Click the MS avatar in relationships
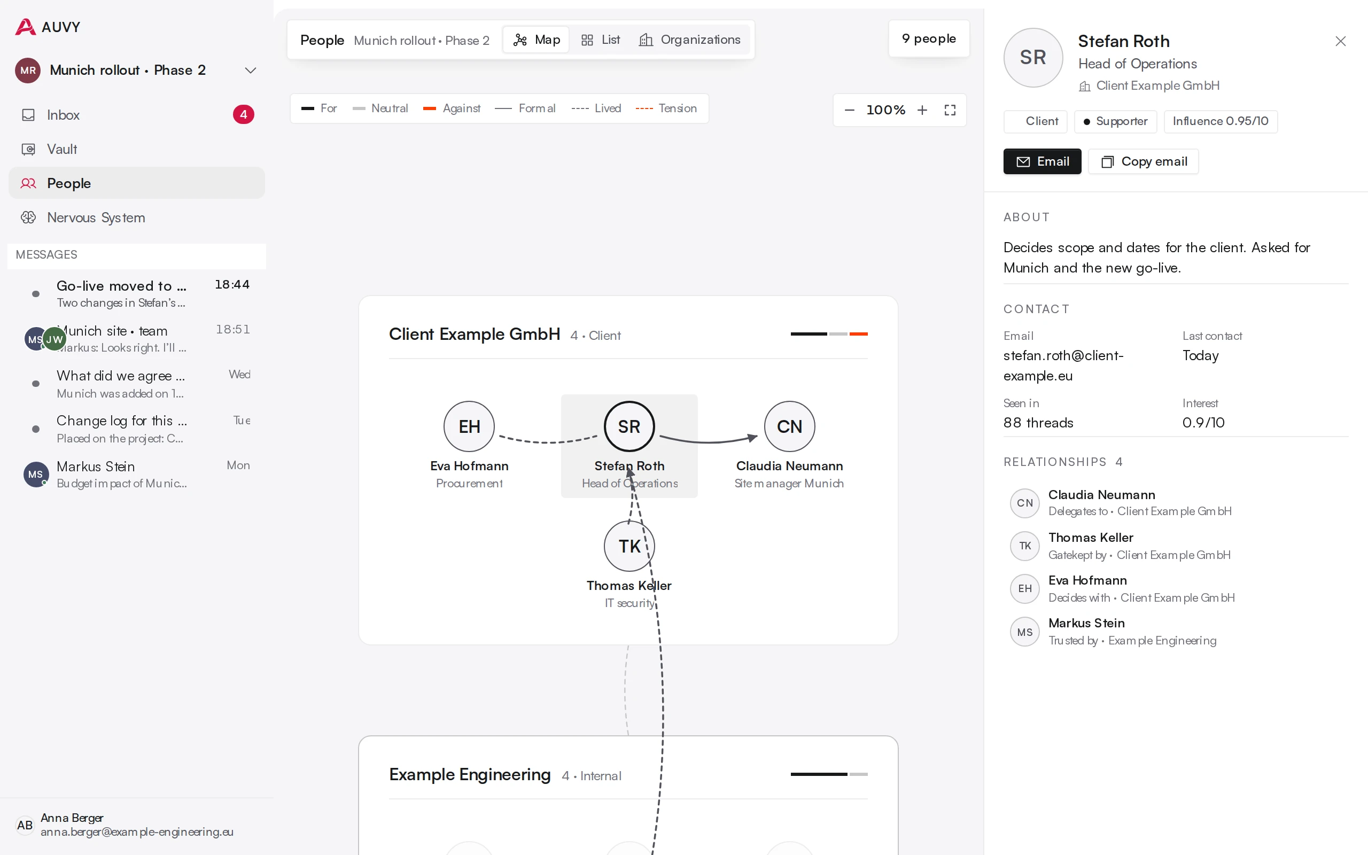This screenshot has width=1368, height=855. tap(1025, 632)
